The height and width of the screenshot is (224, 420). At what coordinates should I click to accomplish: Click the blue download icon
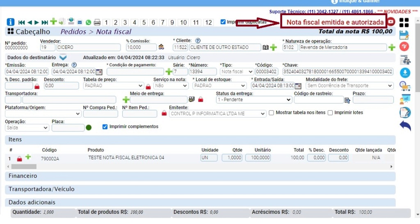click(405, 73)
